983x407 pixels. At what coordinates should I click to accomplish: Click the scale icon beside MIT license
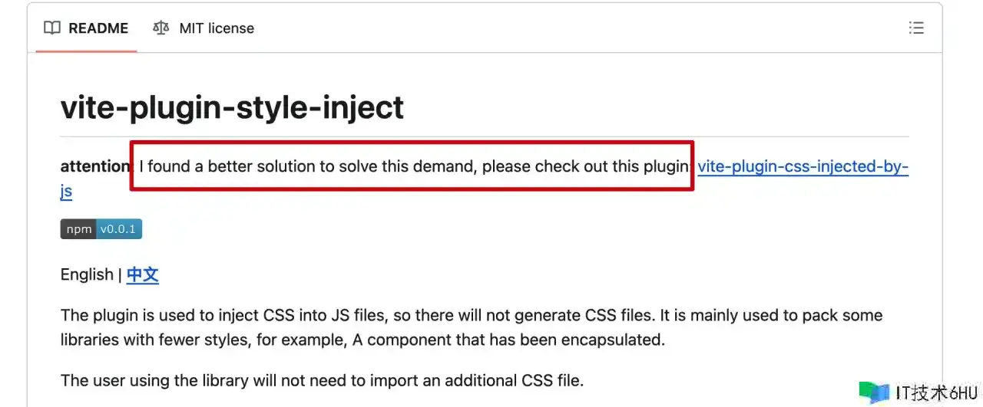tap(161, 28)
